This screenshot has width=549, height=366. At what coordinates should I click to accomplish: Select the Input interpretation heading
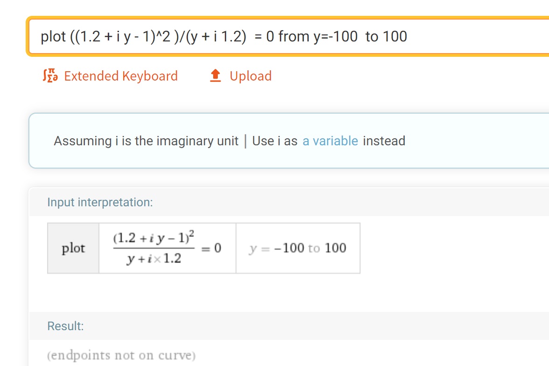pos(100,202)
